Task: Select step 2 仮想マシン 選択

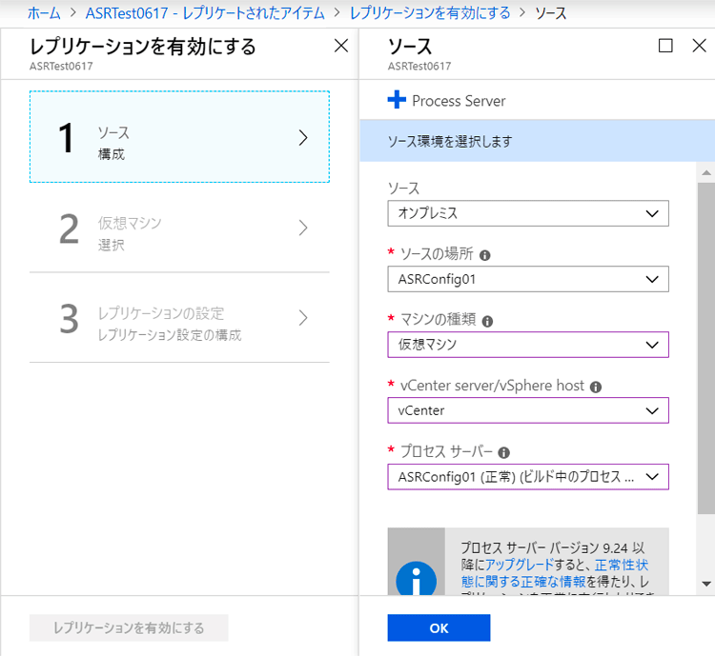Action: tap(179, 230)
